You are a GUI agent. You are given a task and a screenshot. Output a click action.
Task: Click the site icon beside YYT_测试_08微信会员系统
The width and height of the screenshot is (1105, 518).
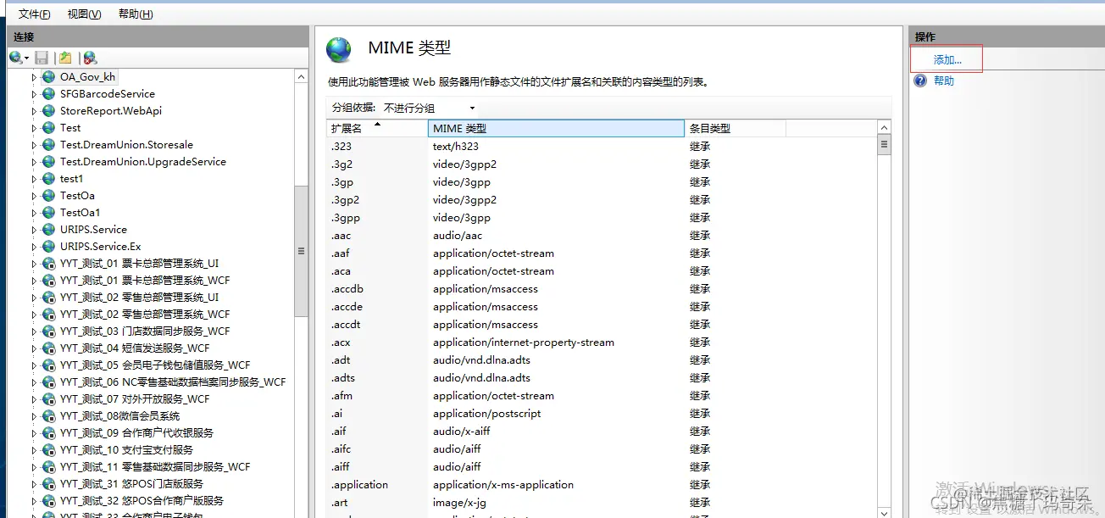[48, 415]
